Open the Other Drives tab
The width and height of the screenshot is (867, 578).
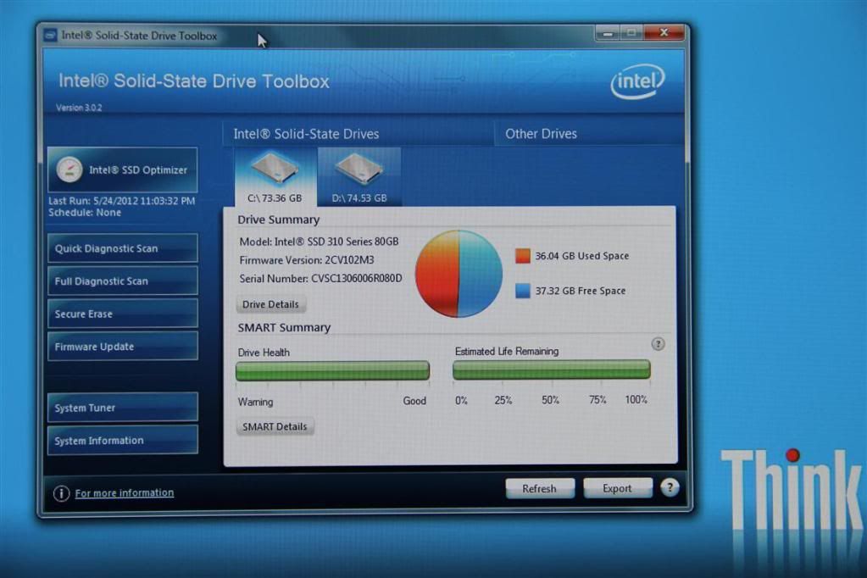pyautogui.click(x=541, y=134)
